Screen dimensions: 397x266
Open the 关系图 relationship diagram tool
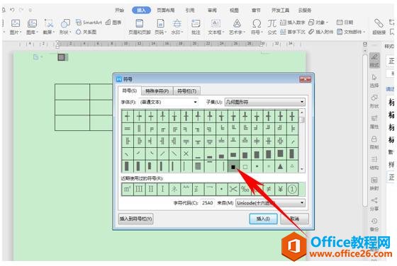(x=86, y=32)
